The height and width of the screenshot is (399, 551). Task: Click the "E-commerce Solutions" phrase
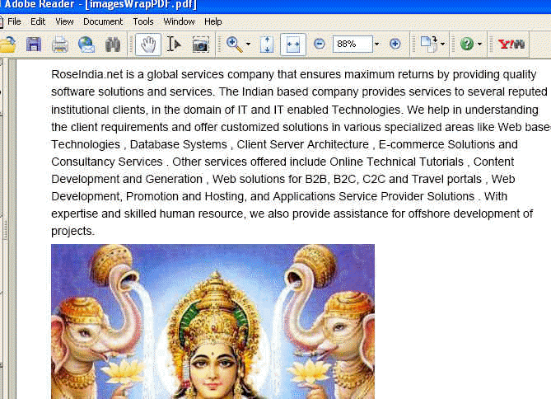coord(437,144)
